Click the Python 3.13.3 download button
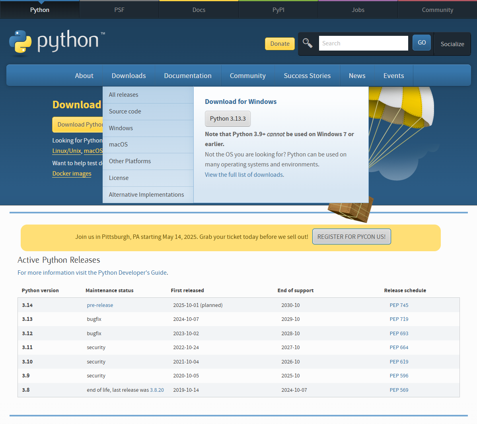This screenshot has height=424, width=477. pos(228,119)
